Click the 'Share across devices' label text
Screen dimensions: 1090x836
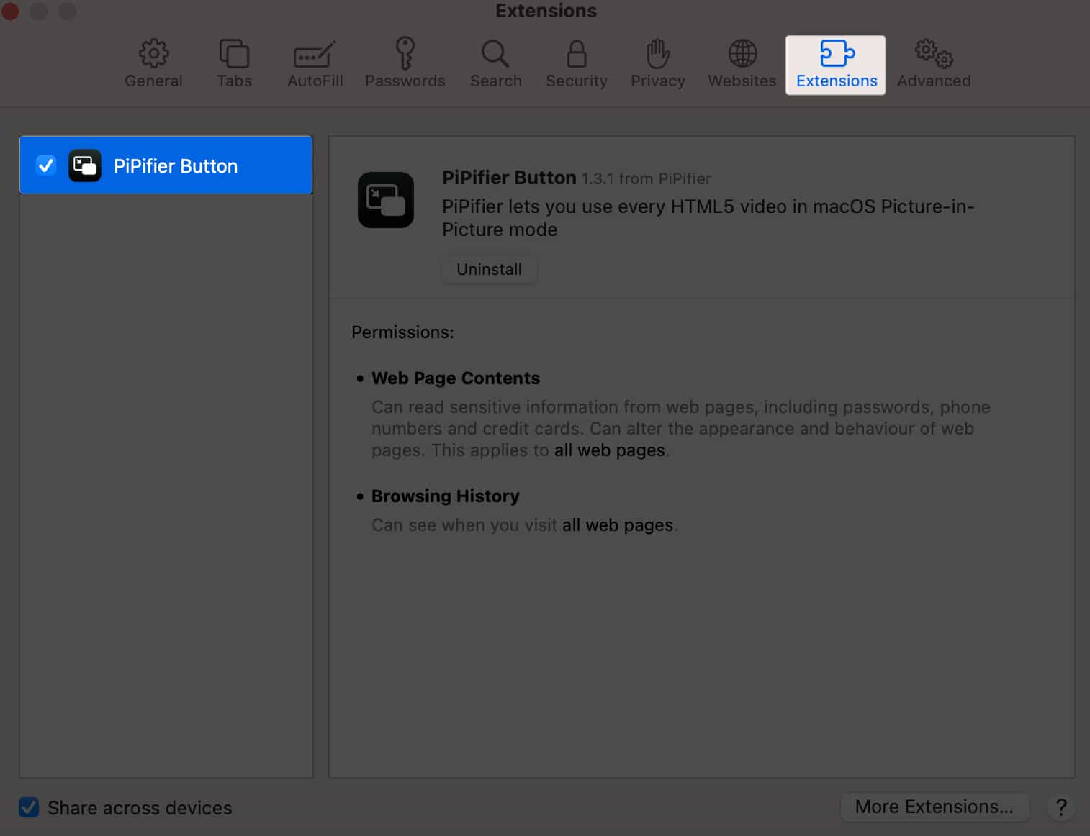click(140, 808)
